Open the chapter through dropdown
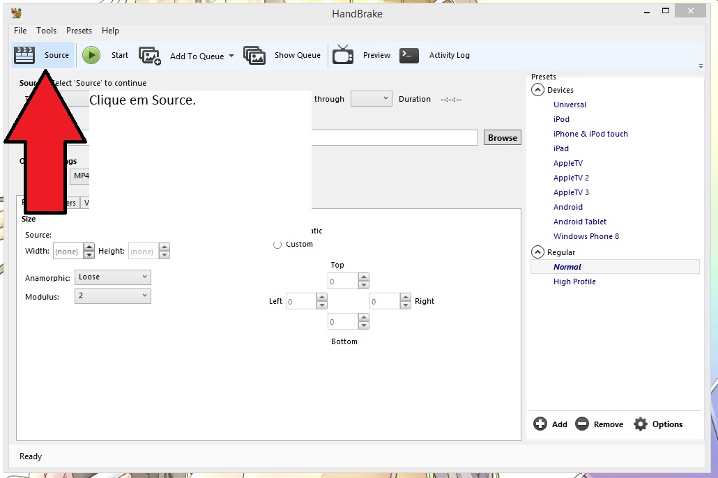718x478 pixels. pos(372,98)
